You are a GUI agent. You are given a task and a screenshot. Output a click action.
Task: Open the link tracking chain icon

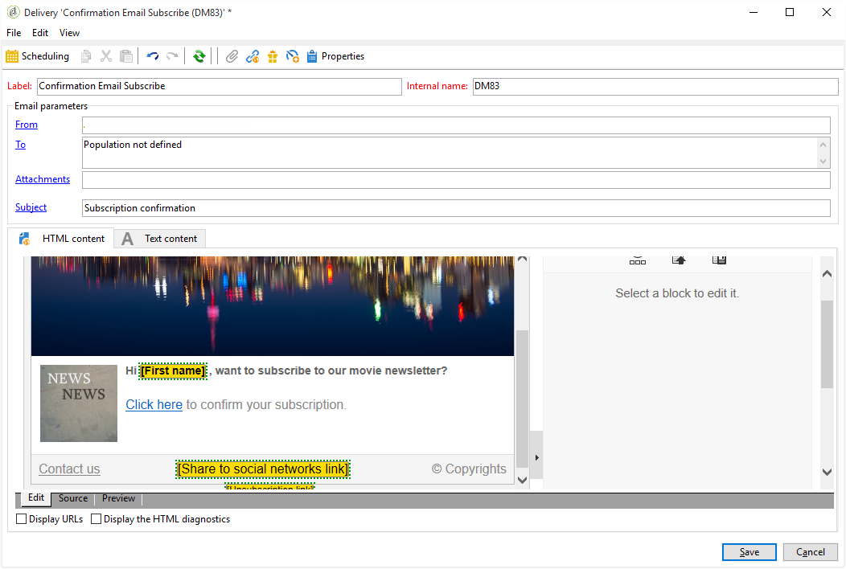coord(253,56)
